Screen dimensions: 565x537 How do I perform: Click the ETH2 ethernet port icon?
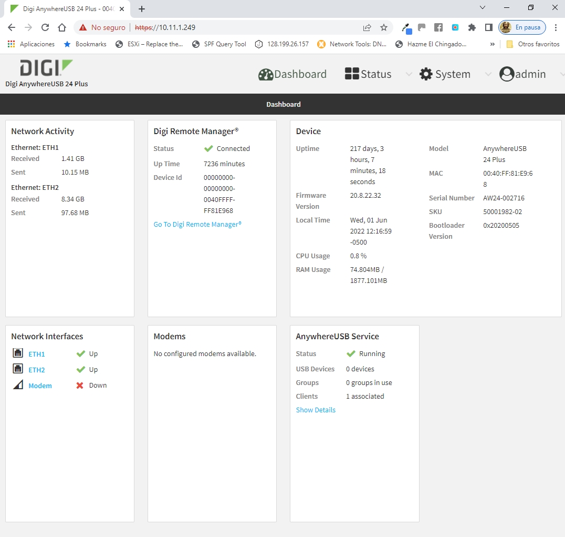coord(18,369)
